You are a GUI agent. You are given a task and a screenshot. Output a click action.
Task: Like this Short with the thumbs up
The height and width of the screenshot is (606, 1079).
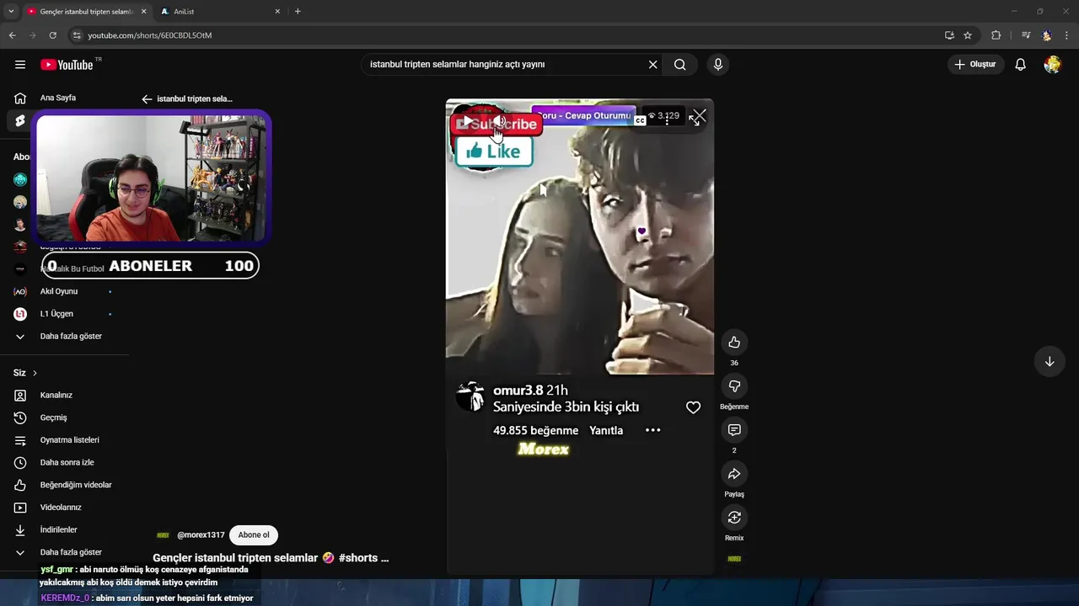pos(734,343)
